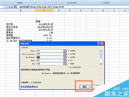Image resolution: width=129 pixels, height=97 pixels.
Task: Click the Settlement field containing C16
Action: [x=50, y=57]
